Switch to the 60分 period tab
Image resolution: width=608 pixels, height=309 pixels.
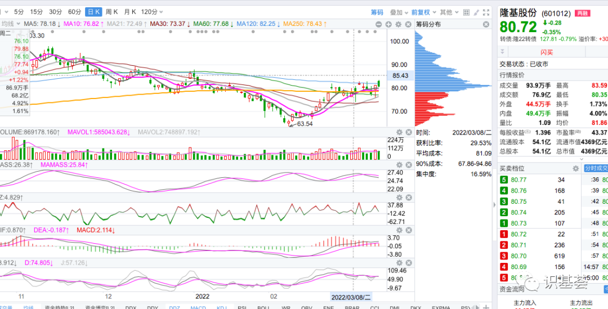point(74,12)
